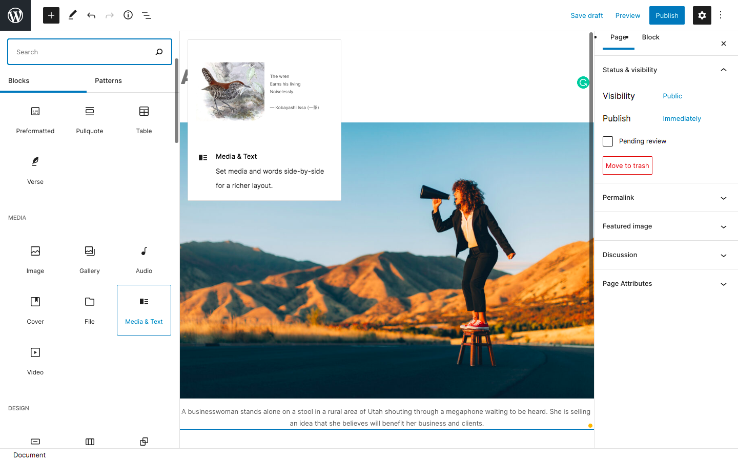Select the columns Design block icon
The width and height of the screenshot is (738, 461).
(x=90, y=442)
